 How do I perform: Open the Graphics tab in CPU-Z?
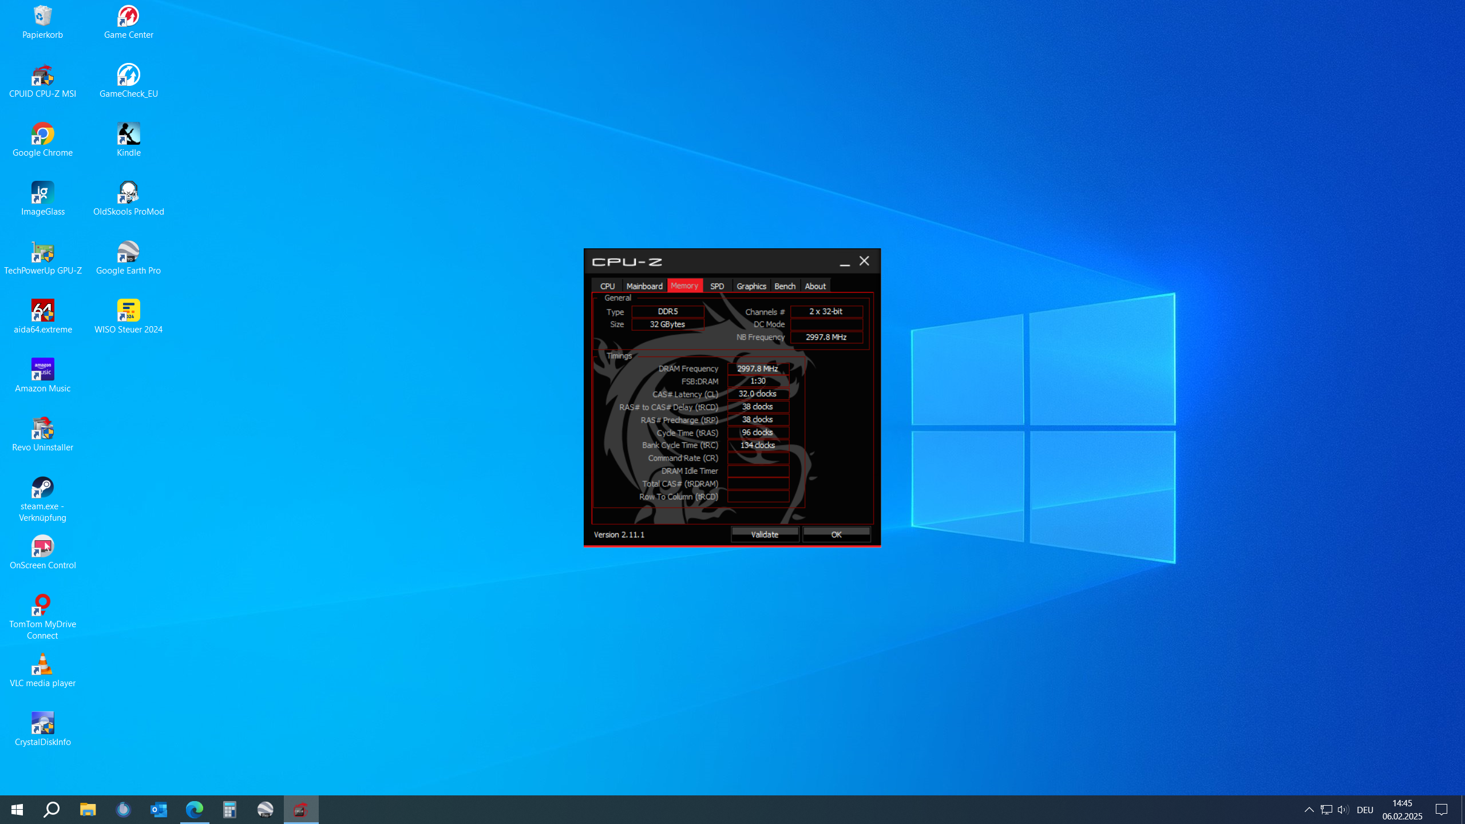coord(751,286)
